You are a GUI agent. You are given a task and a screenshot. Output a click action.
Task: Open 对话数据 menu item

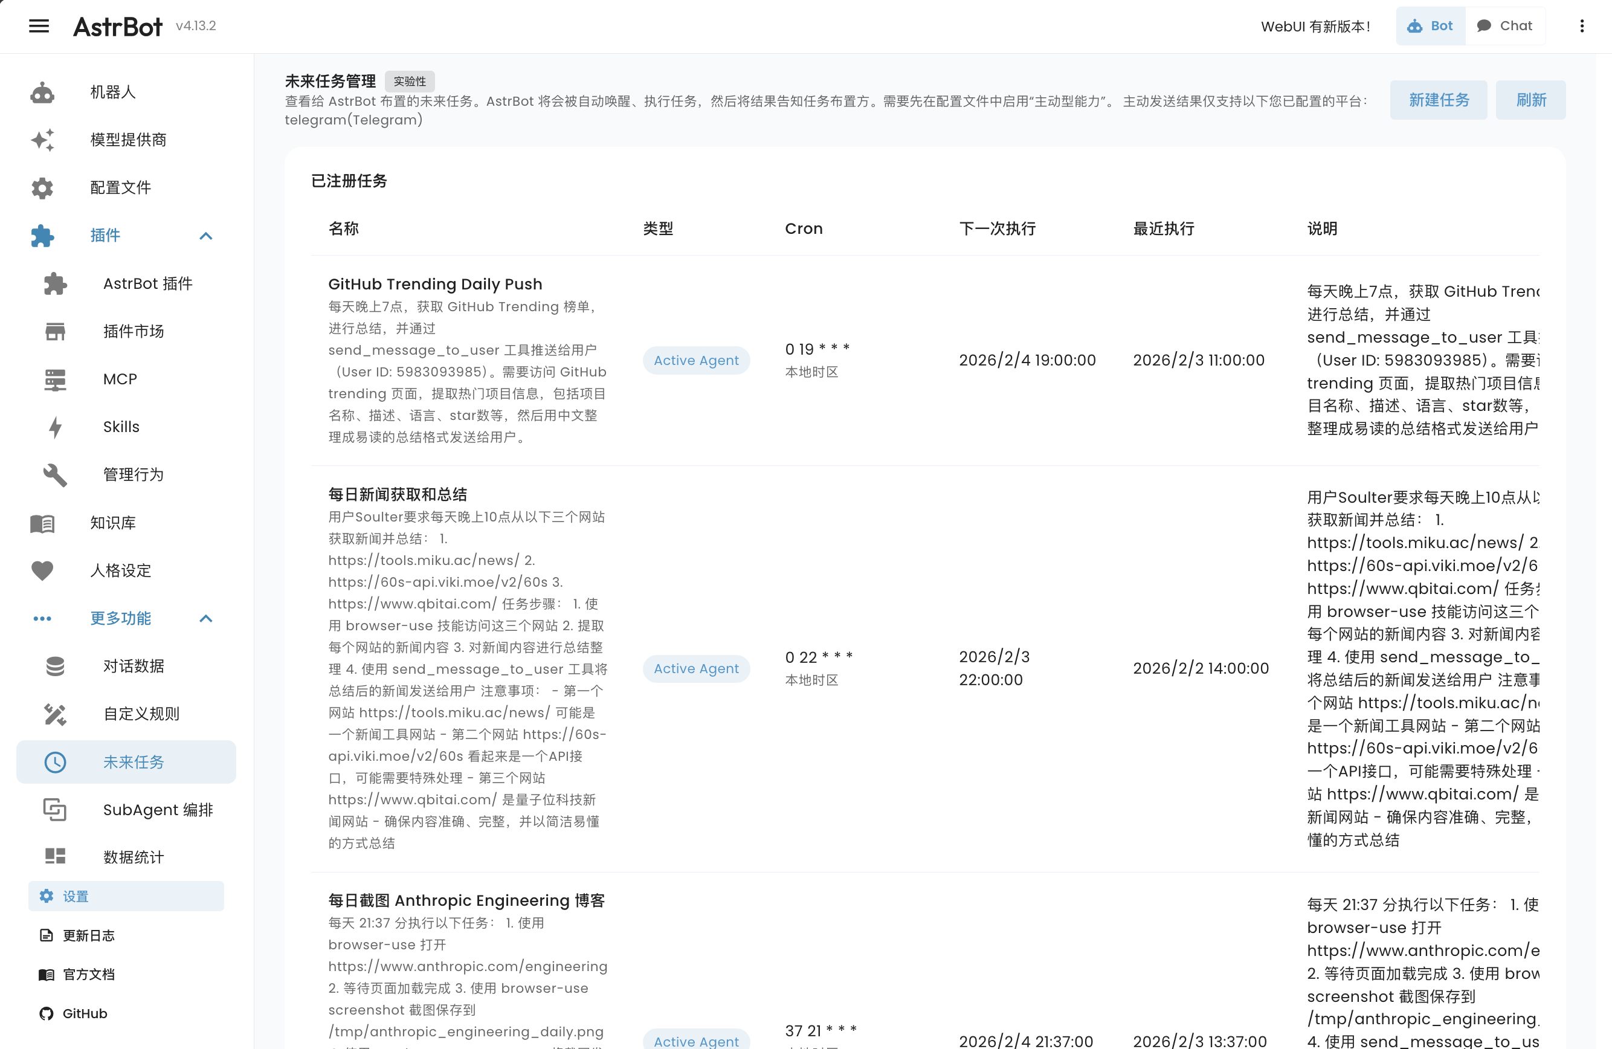click(x=134, y=667)
